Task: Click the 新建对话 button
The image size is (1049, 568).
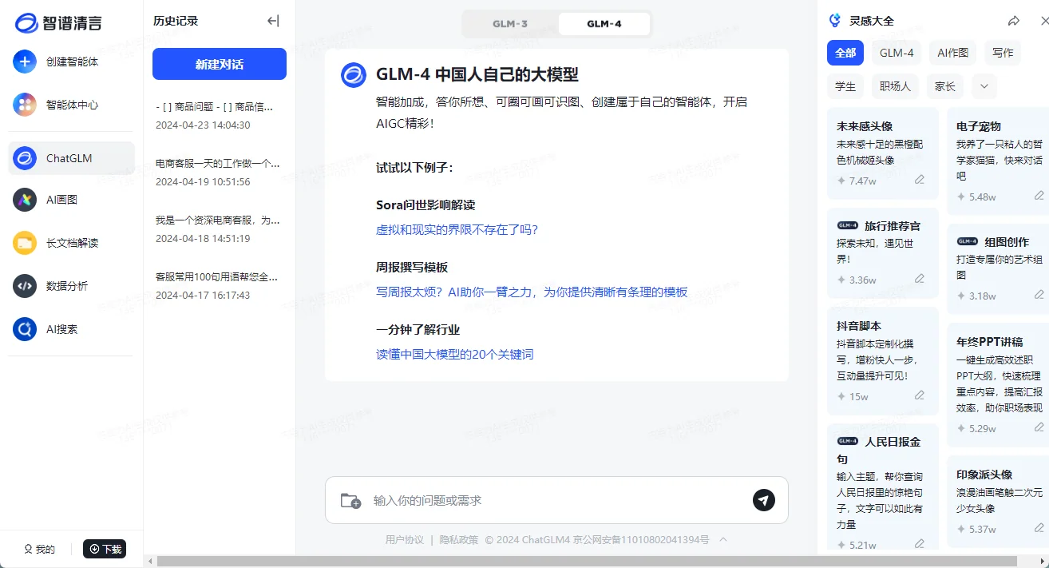Action: (220, 64)
